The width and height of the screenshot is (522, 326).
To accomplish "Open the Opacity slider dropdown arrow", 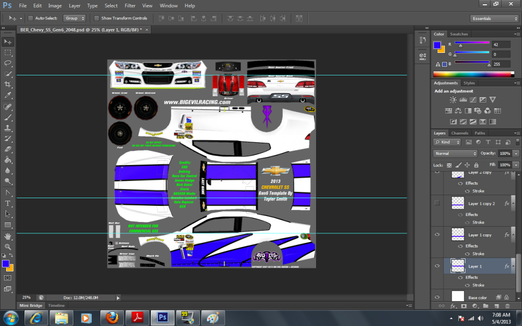I will (x=516, y=153).
